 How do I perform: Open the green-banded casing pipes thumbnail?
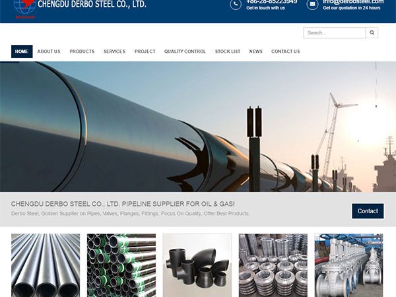(121, 265)
